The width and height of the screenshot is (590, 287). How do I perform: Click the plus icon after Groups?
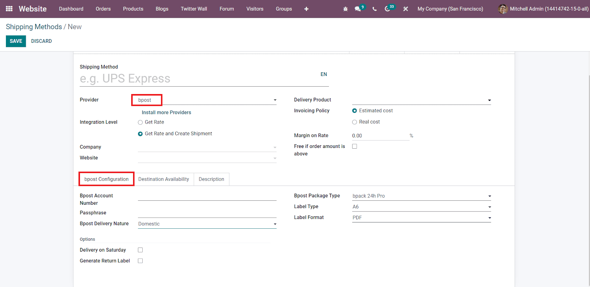point(306,9)
